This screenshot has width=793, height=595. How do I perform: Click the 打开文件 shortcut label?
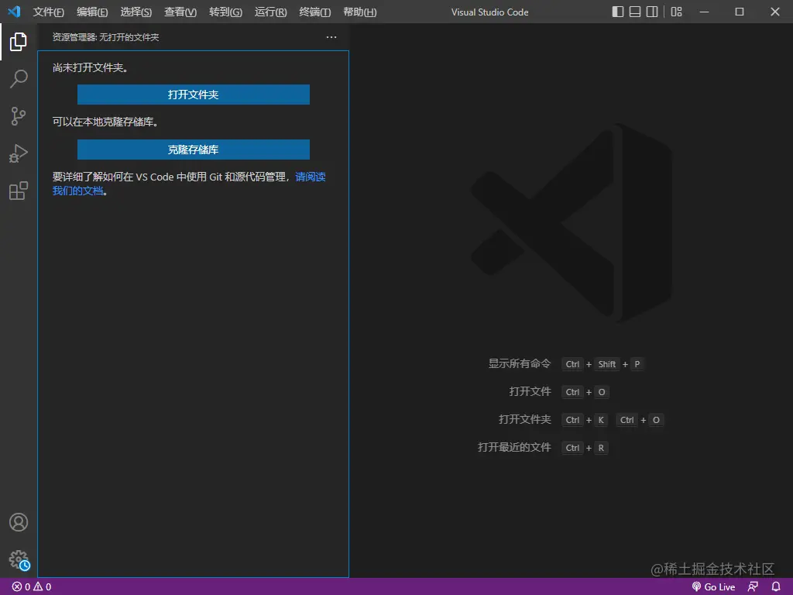point(530,391)
